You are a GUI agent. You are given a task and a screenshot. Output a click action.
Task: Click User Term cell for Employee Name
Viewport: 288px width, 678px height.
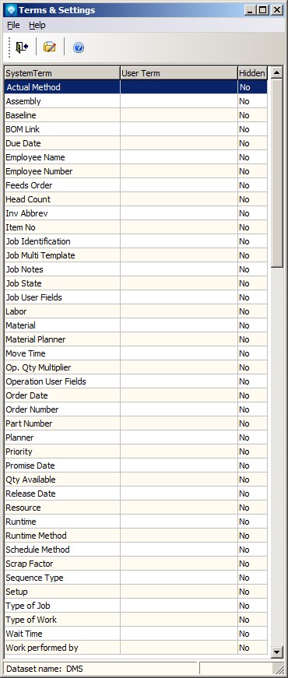coord(178,157)
